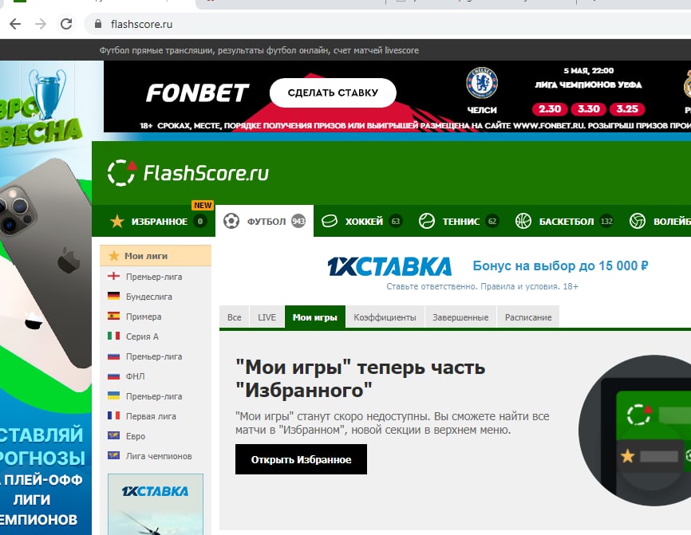Click the 1XСТАВКА sidebar ad image

click(x=156, y=504)
